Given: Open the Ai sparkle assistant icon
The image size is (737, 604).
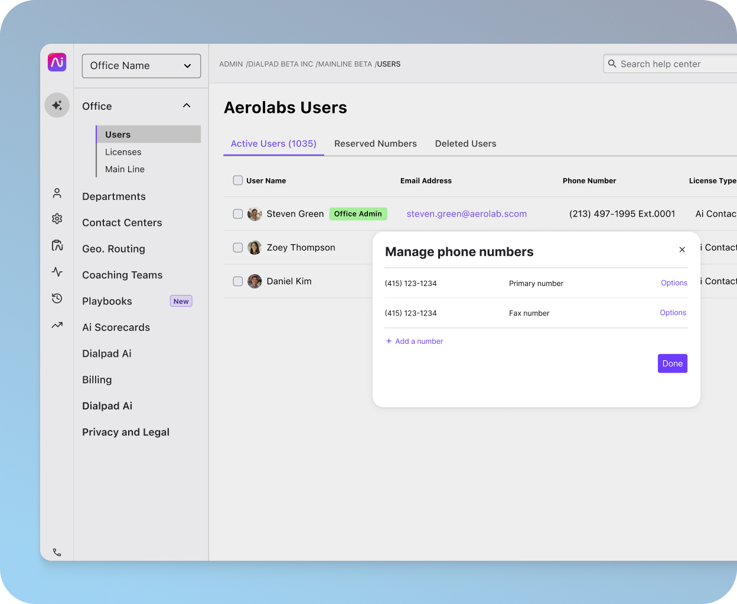Looking at the screenshot, I should coord(57,105).
